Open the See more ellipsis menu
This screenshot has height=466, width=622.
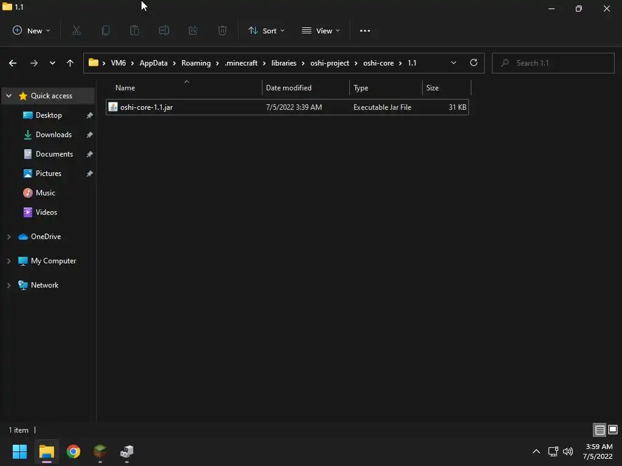365,30
